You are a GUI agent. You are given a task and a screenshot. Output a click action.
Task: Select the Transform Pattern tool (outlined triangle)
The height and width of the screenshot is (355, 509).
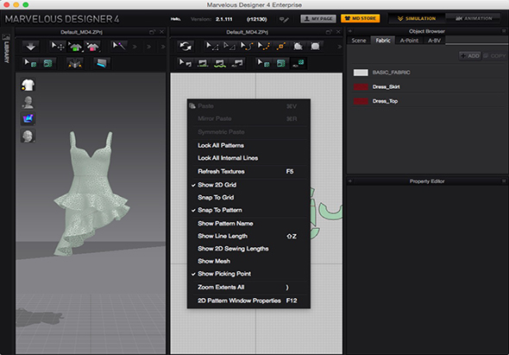229,47
